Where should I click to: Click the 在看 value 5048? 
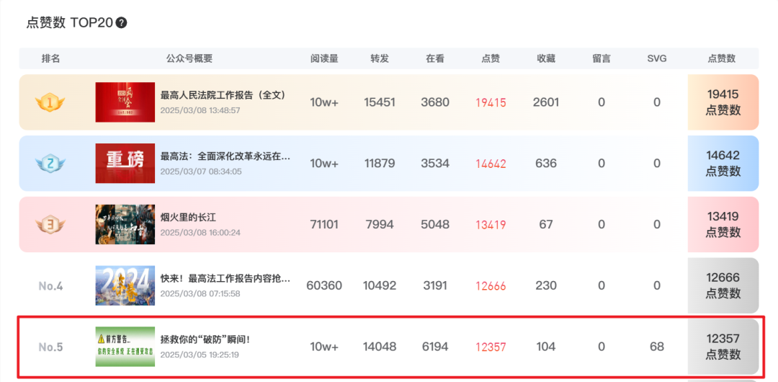tap(435, 225)
